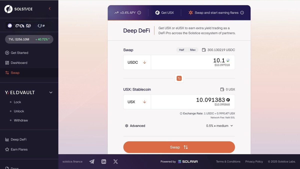Click the Get USX link in banner
The width and height of the screenshot is (300, 169).
point(167,12)
